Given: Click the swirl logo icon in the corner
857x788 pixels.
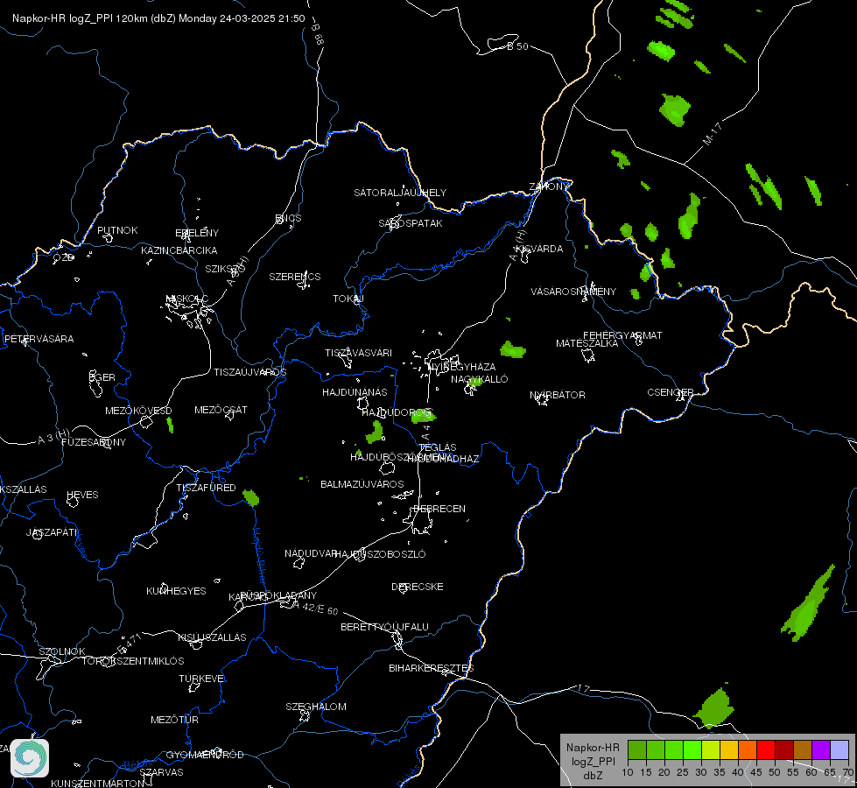Looking at the screenshot, I should coord(30,758).
